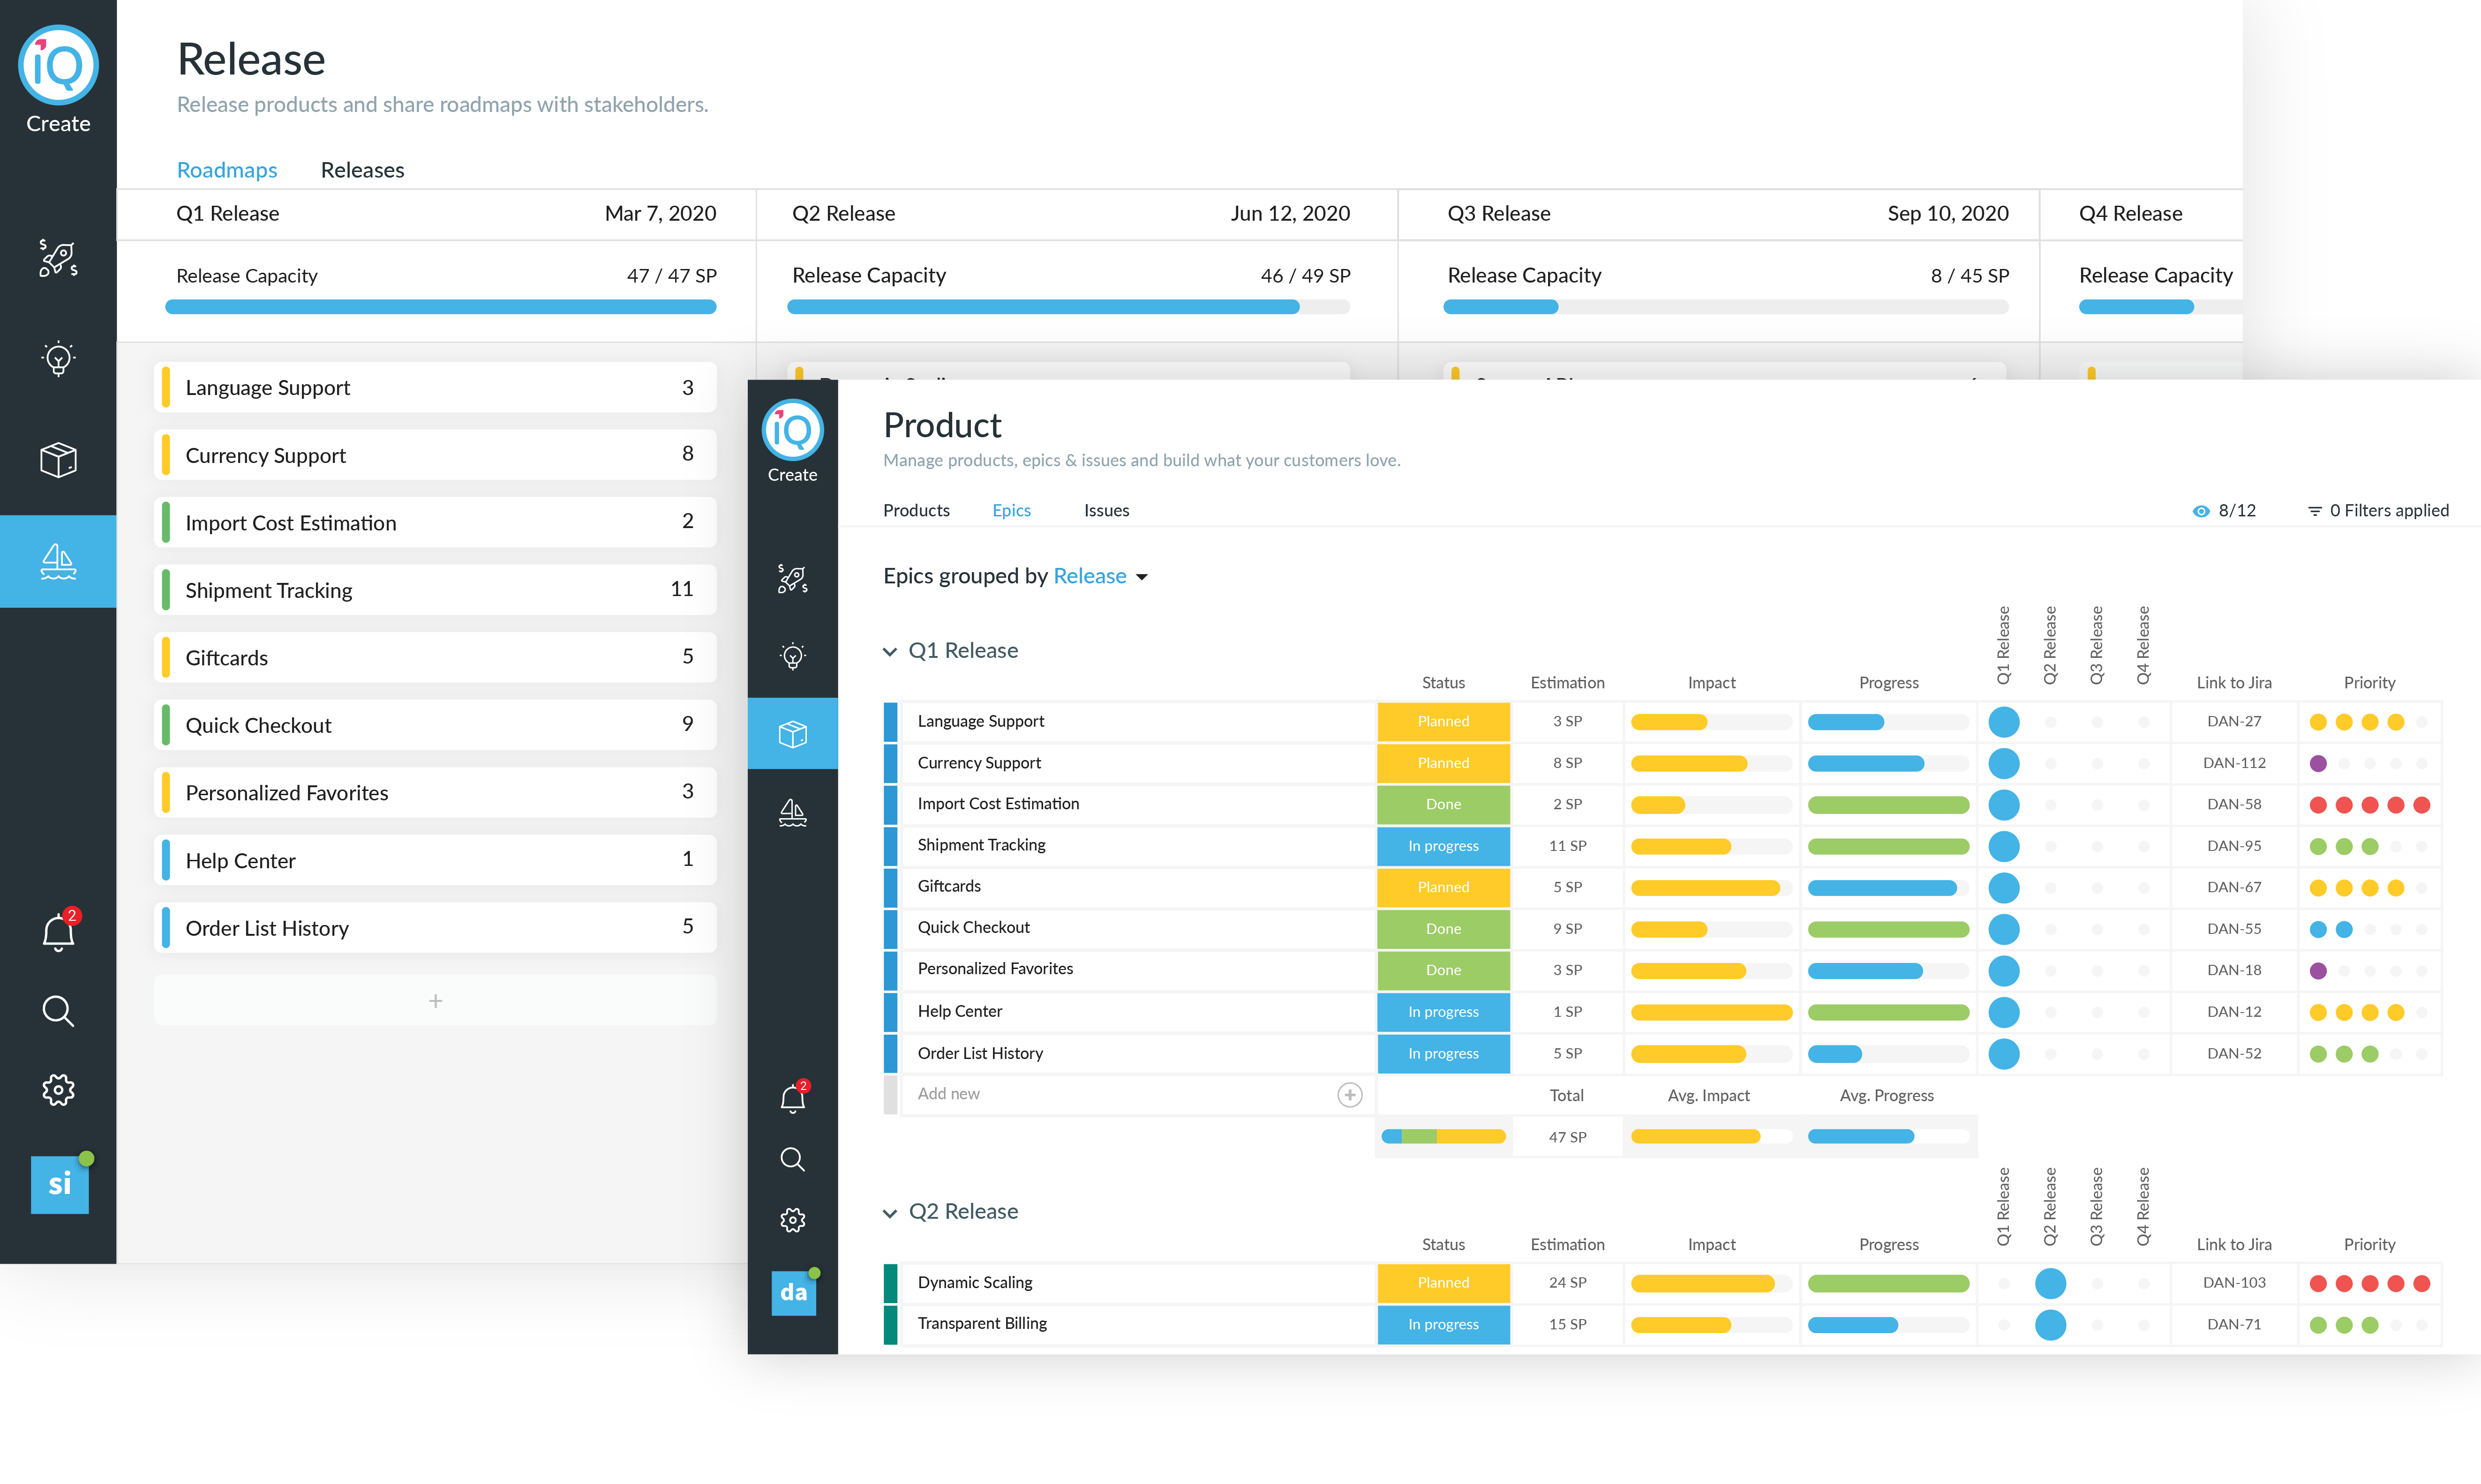Toggle Q1 Release dot for Giftcards
Viewport: 2481px width, 1484px height.
[x=2004, y=888]
